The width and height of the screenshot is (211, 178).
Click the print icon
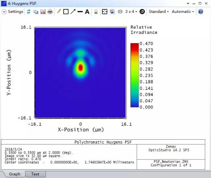point(50,12)
